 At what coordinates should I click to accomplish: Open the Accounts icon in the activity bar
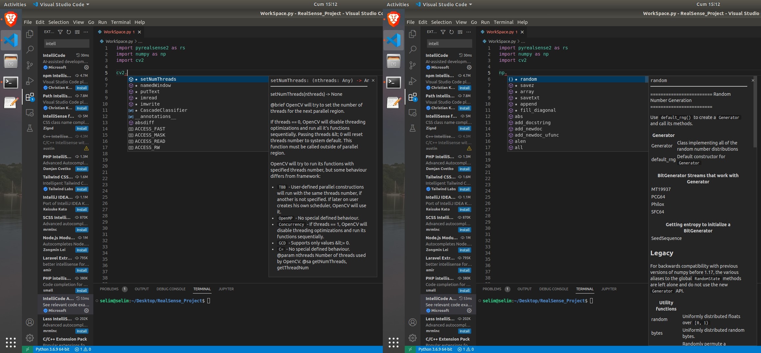[30, 322]
